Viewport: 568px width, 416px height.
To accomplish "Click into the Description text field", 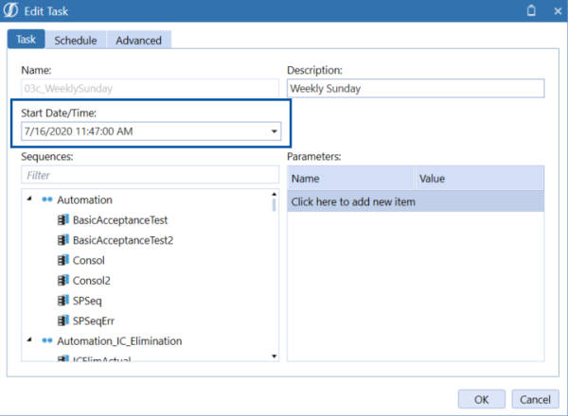I will (x=416, y=89).
